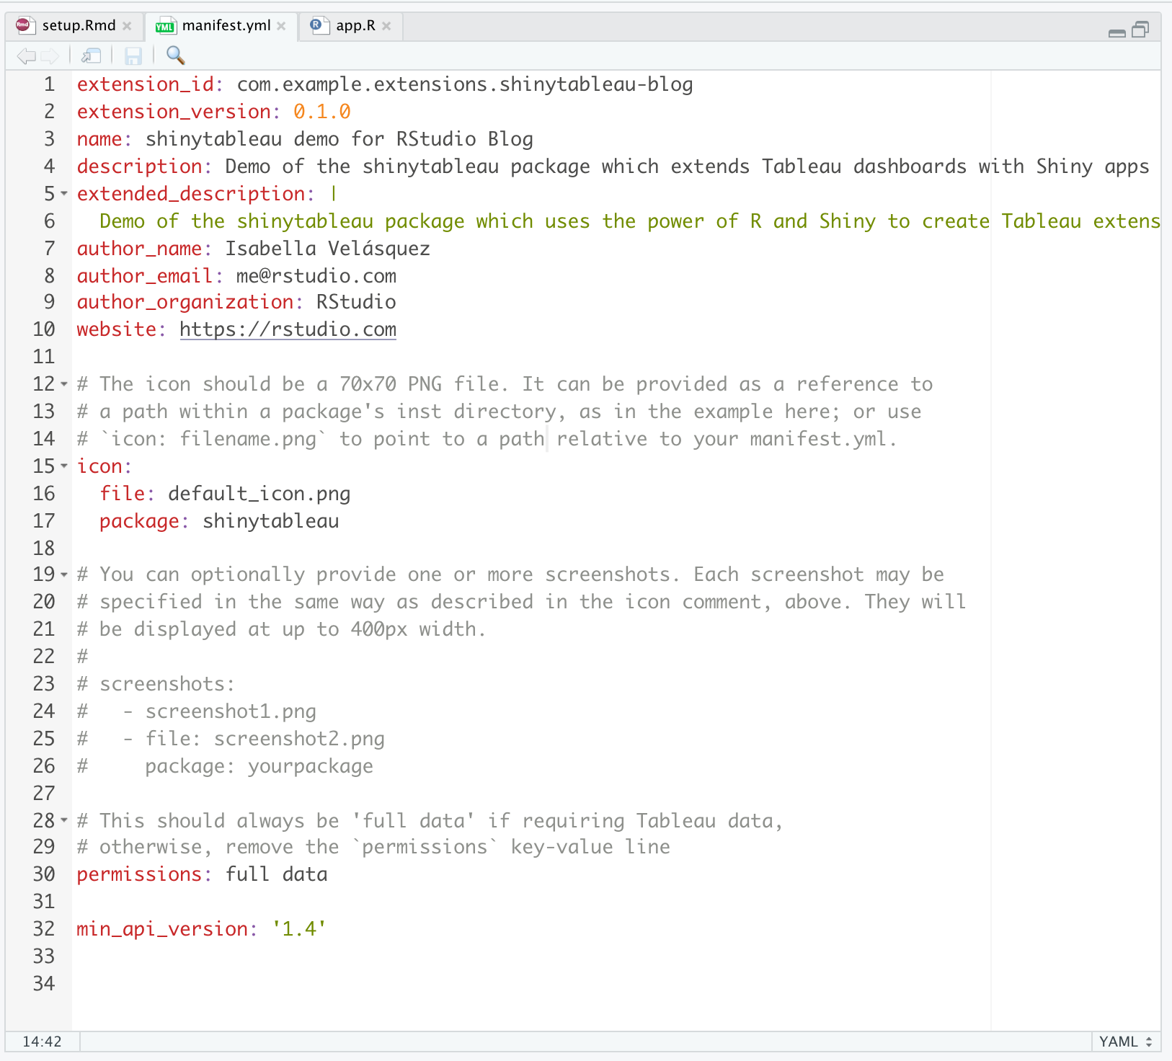Image resolution: width=1172 pixels, height=1061 pixels.
Task: Maximize the source pane
Action: tap(1140, 30)
